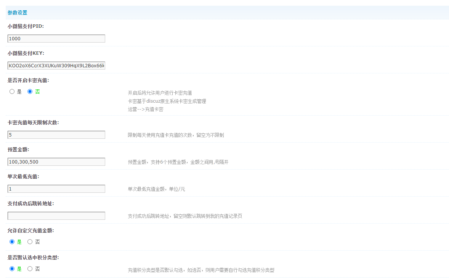Click the 小微易支付PID input field
Image resolution: width=449 pixels, height=278 pixels.
56,39
